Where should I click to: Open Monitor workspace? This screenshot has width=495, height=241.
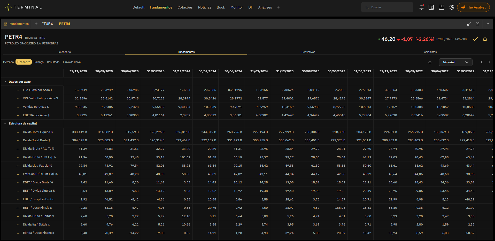pos(237,7)
